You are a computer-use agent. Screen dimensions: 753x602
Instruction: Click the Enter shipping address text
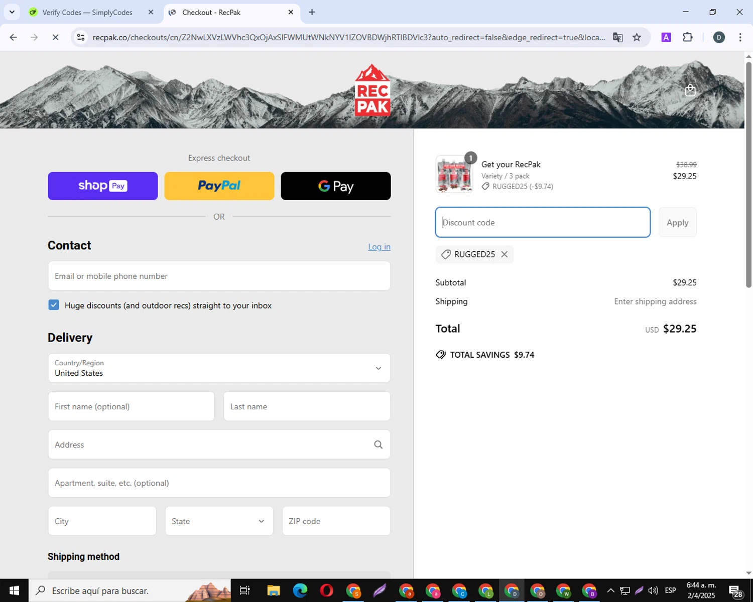click(x=655, y=302)
